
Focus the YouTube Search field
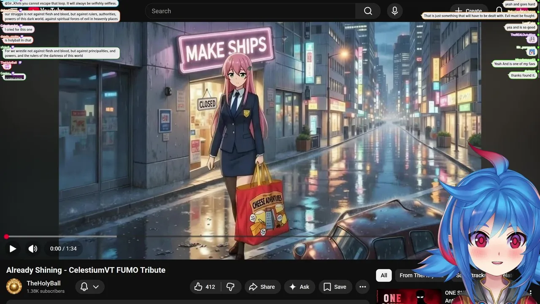[x=250, y=11]
